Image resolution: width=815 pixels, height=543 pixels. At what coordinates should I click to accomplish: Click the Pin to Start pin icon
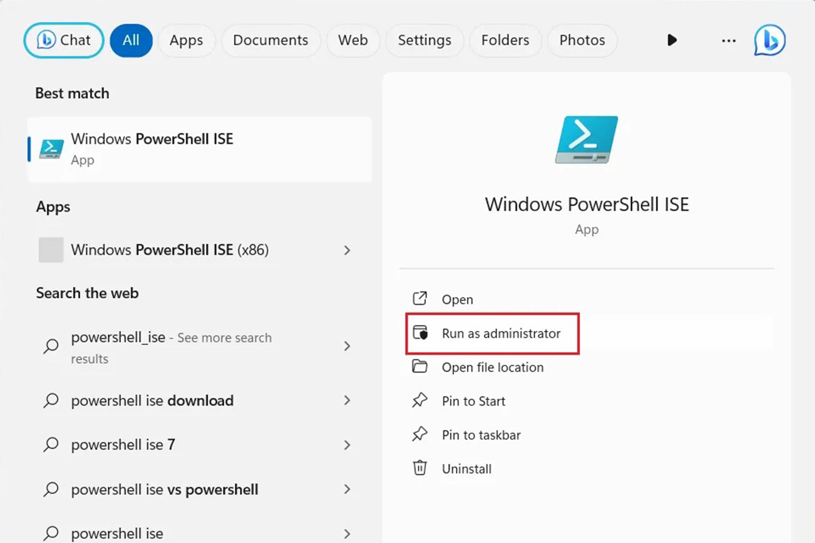coord(420,400)
